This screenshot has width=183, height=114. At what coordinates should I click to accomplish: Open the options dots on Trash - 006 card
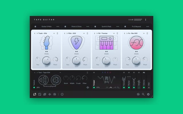click(57, 33)
